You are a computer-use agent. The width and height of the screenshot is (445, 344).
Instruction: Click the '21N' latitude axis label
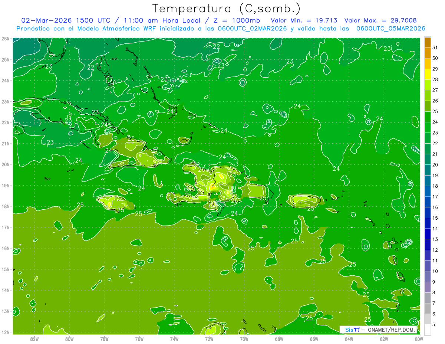coord(6,143)
